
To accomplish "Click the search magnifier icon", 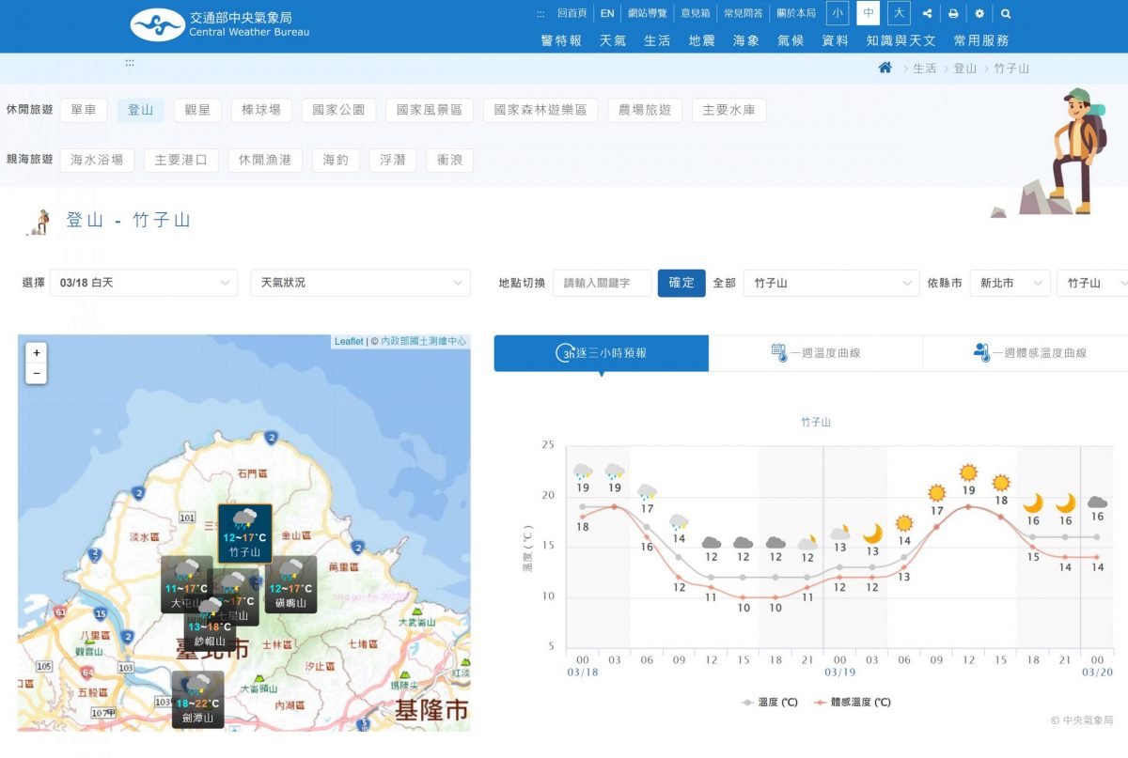I will (x=1006, y=14).
